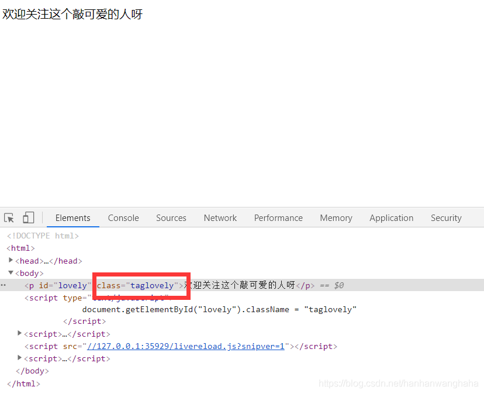Screen dimensions: 484x394
Task: Toggle the device toolbar icon
Action: click(x=29, y=217)
